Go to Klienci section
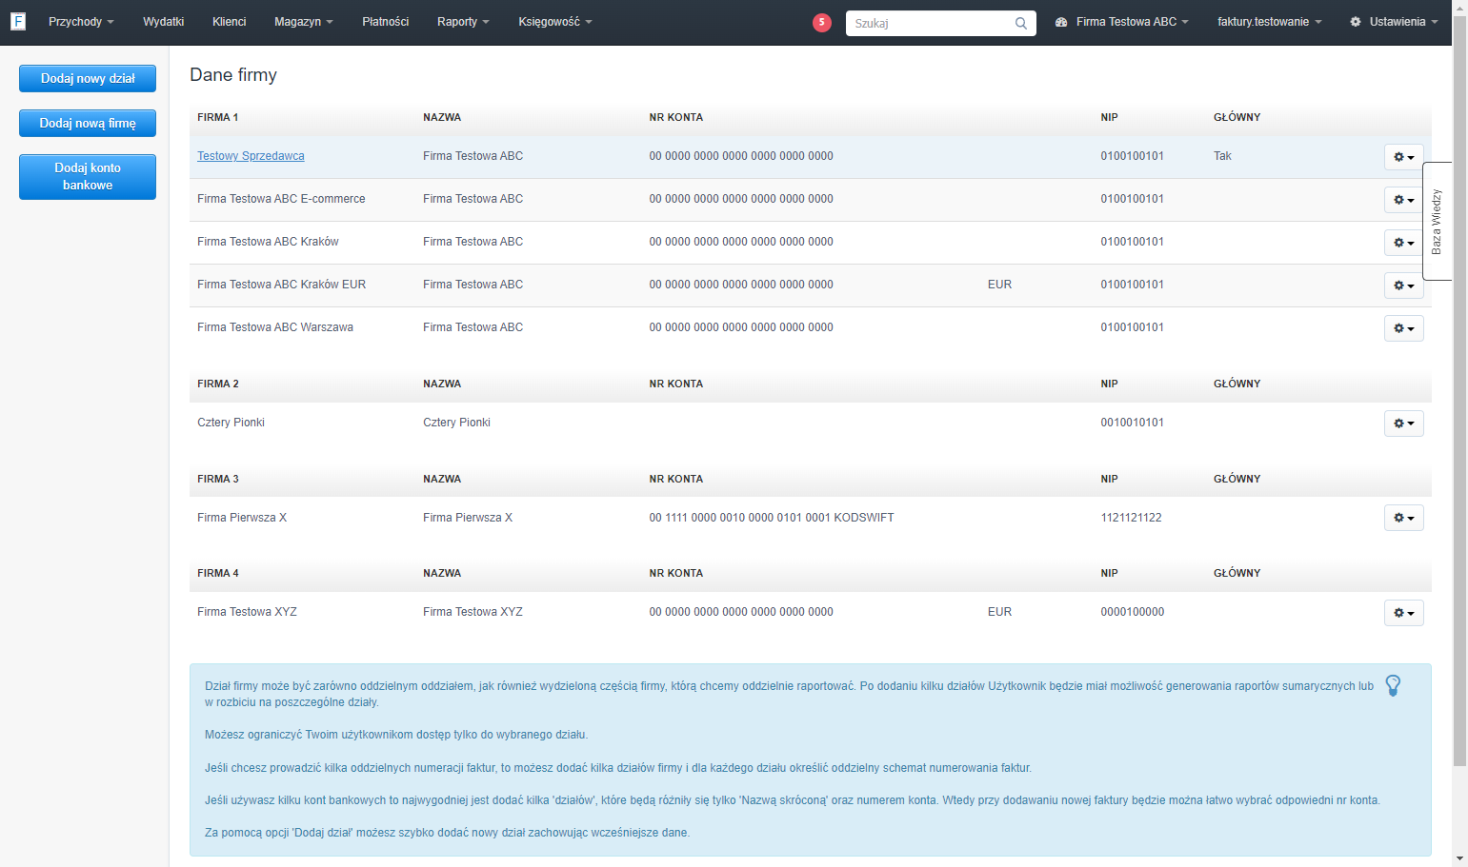The image size is (1468, 867). (229, 22)
